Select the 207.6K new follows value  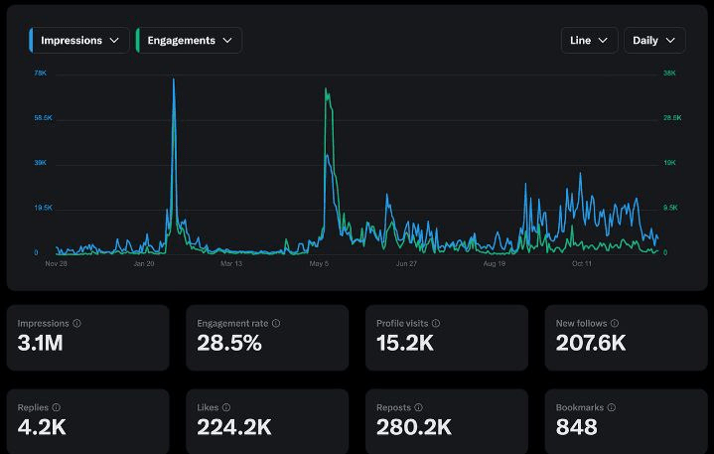591,344
